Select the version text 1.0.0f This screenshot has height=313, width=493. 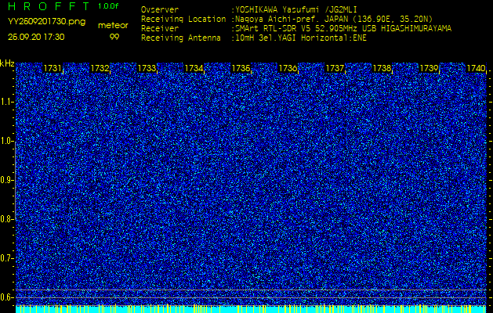[108, 6]
